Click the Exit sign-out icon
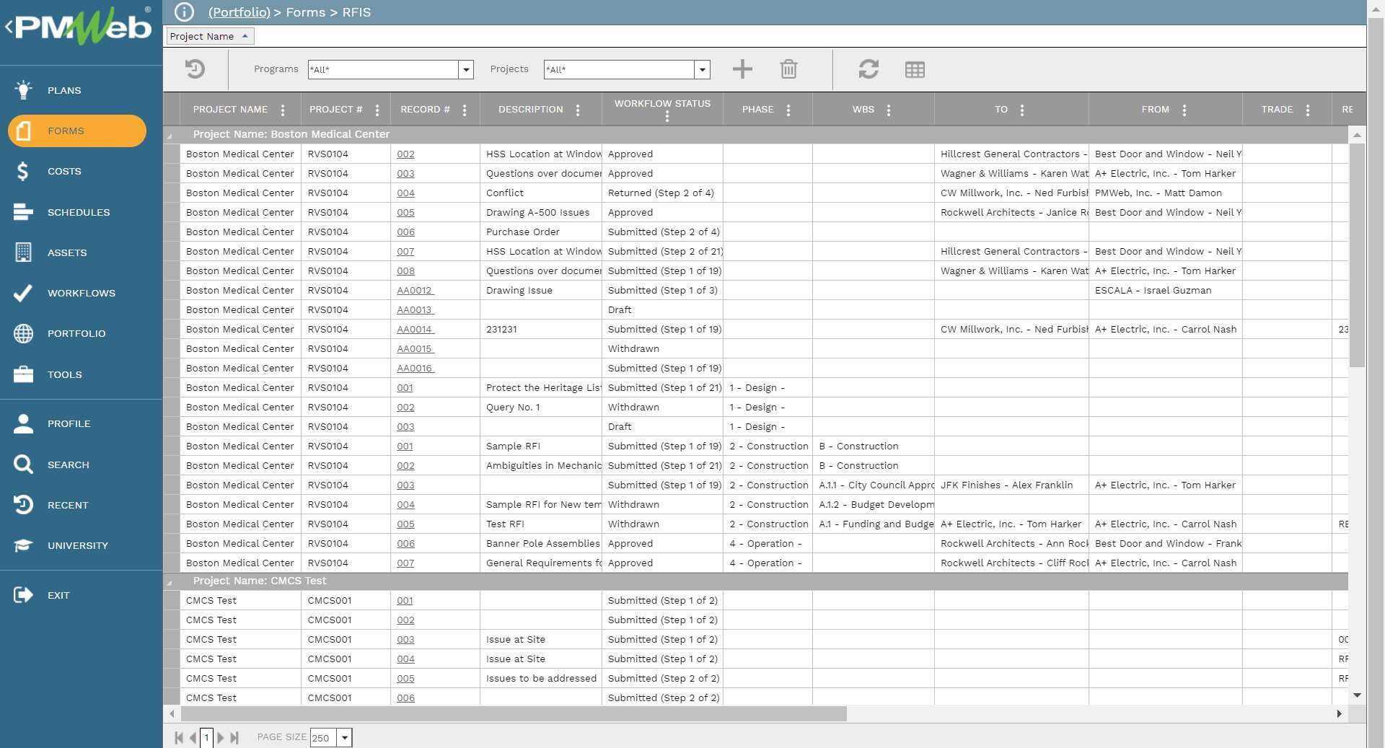The height and width of the screenshot is (748, 1385). [23, 595]
